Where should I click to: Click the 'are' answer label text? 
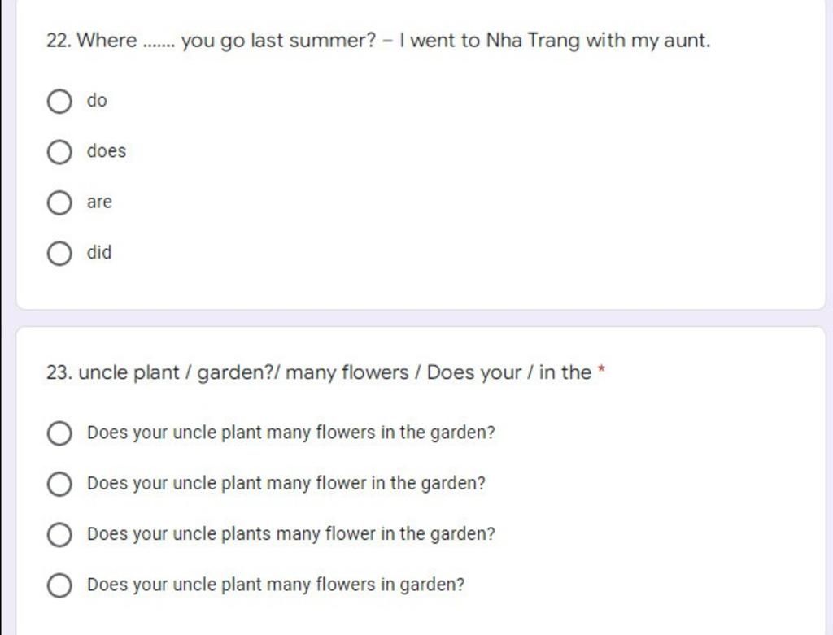pos(99,202)
